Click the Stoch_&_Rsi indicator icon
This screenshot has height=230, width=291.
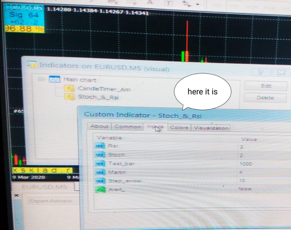tap(69, 97)
